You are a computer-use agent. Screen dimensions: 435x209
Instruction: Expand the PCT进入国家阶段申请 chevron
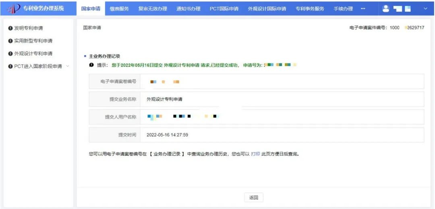click(x=67, y=66)
